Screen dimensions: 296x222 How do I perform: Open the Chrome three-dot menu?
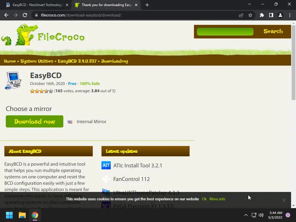(x=290, y=15)
